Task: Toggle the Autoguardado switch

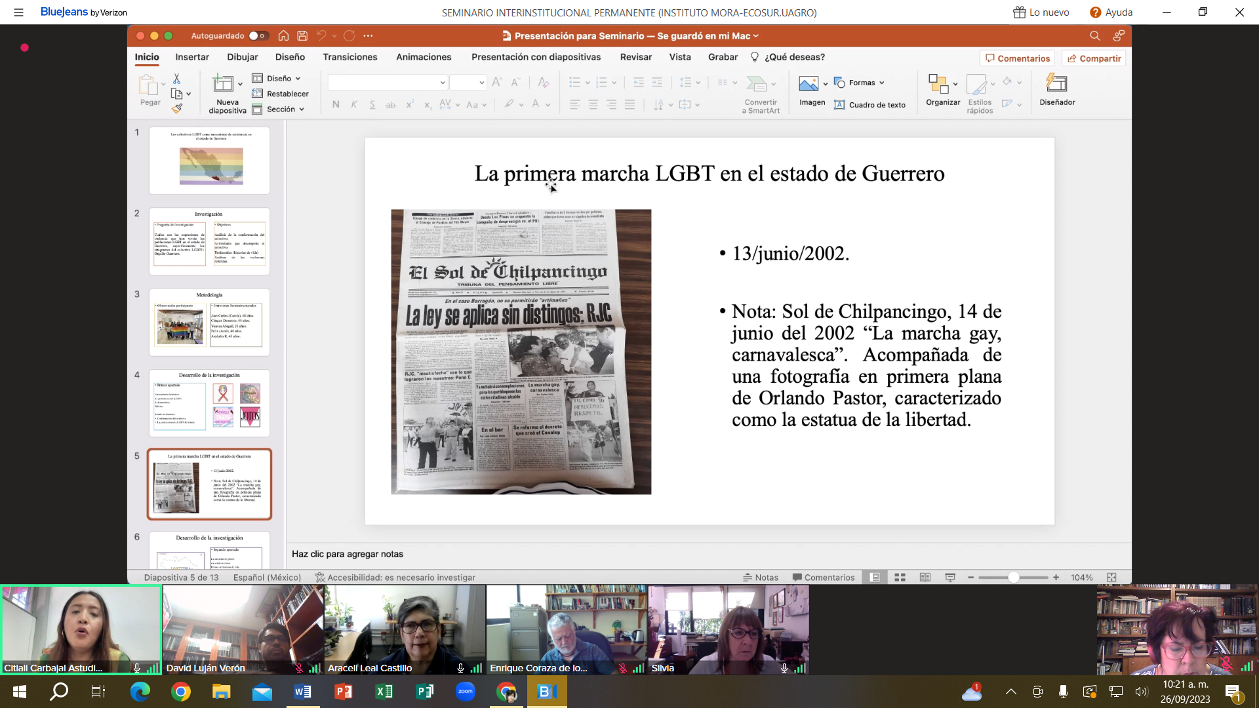Action: [258, 35]
